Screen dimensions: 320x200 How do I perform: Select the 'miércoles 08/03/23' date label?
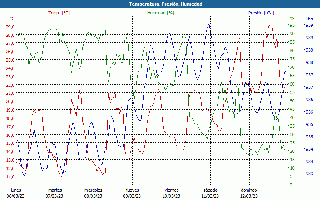[x=93, y=193]
